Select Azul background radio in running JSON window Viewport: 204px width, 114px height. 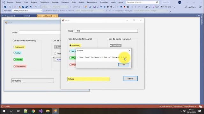coord(70,51)
